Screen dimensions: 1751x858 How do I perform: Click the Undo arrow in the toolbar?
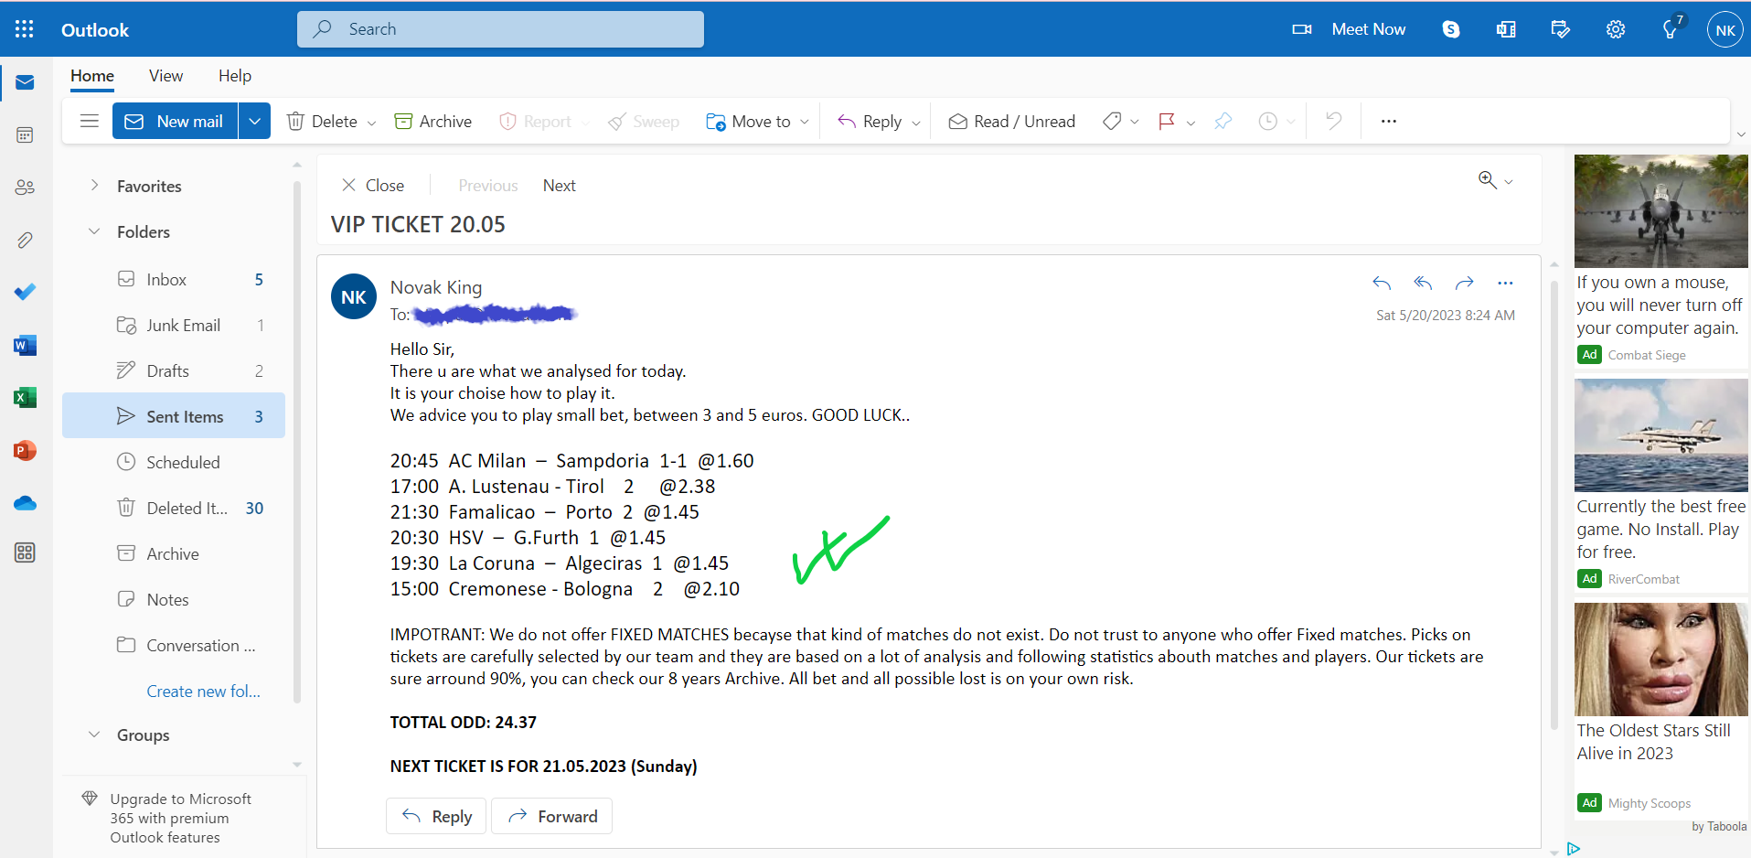[1334, 121]
